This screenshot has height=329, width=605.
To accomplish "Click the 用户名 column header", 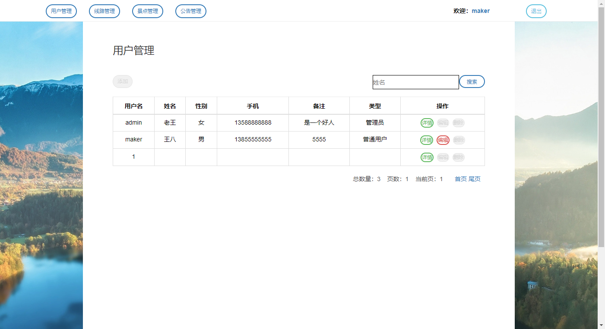I will point(133,106).
